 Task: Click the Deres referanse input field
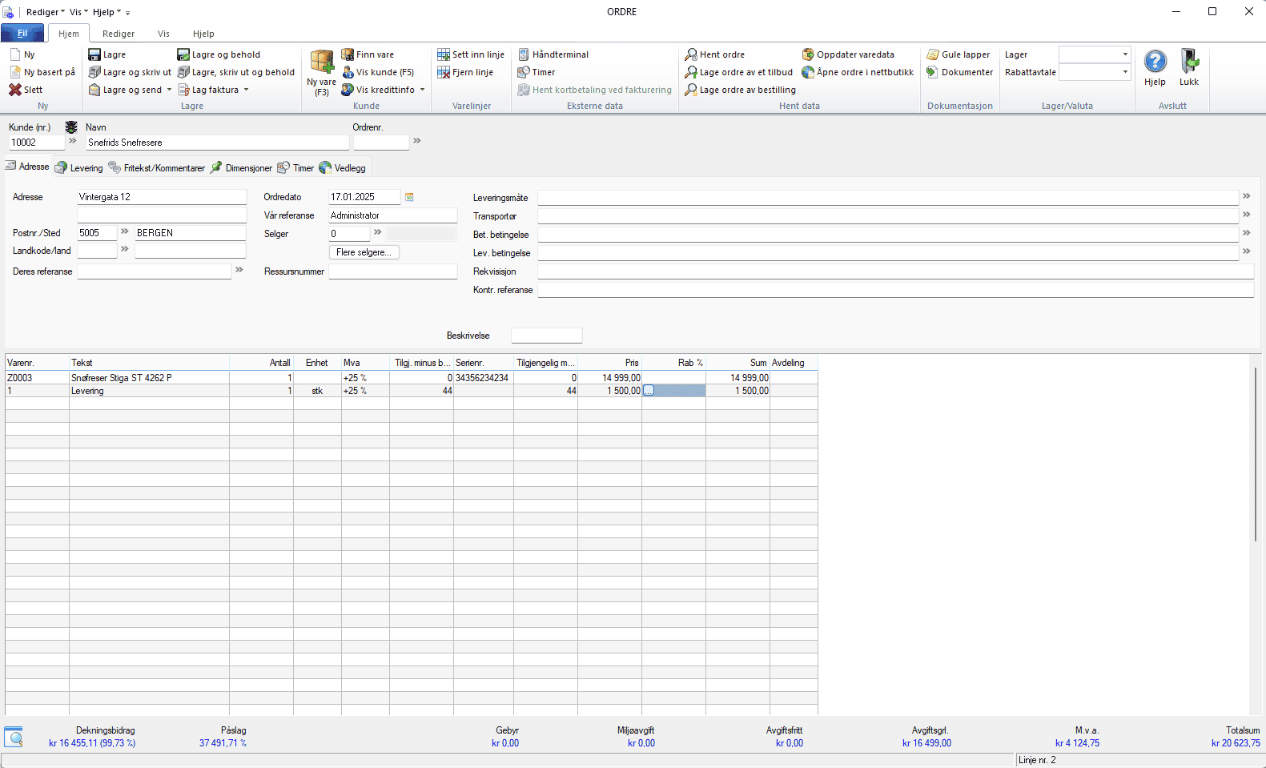(x=155, y=271)
